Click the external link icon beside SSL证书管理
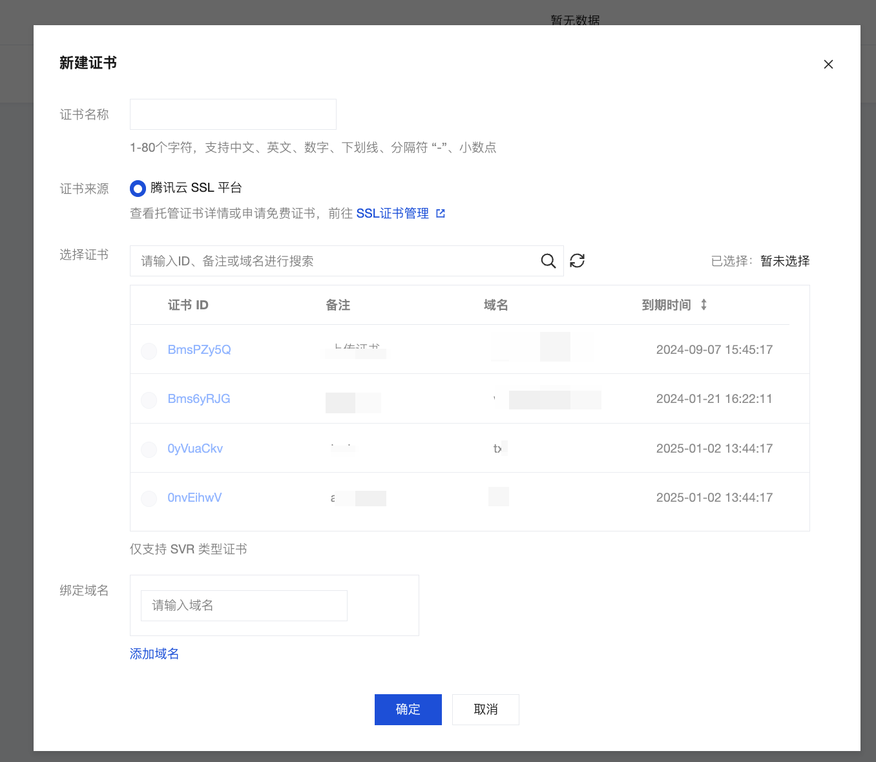The image size is (876, 762). point(441,214)
